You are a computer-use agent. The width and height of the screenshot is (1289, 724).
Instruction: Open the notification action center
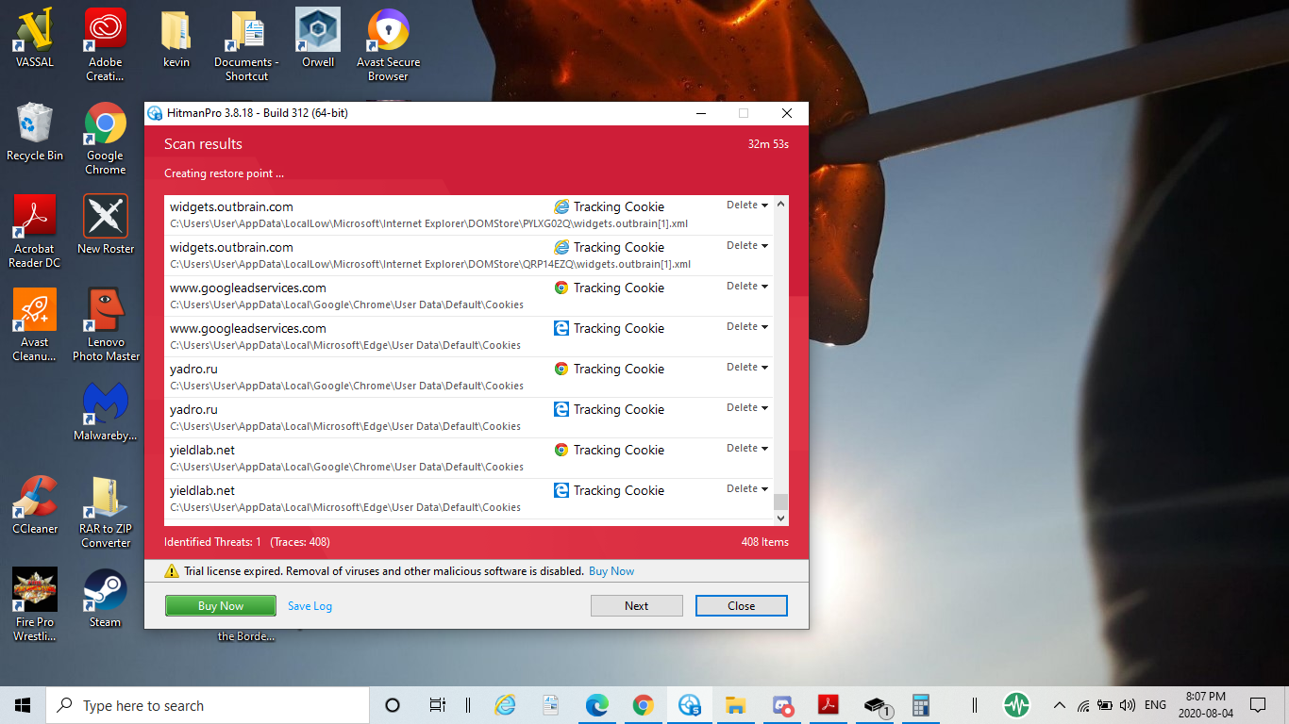coord(1258,705)
